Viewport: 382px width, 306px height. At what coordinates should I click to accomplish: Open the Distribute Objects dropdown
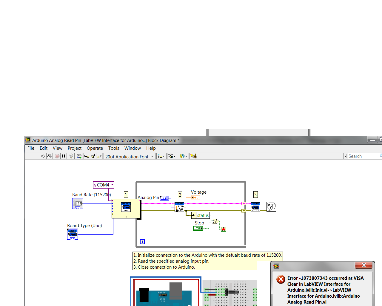[172, 156]
